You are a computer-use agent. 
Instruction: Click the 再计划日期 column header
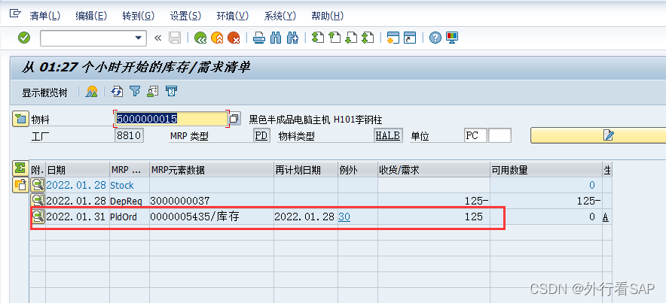click(x=306, y=170)
